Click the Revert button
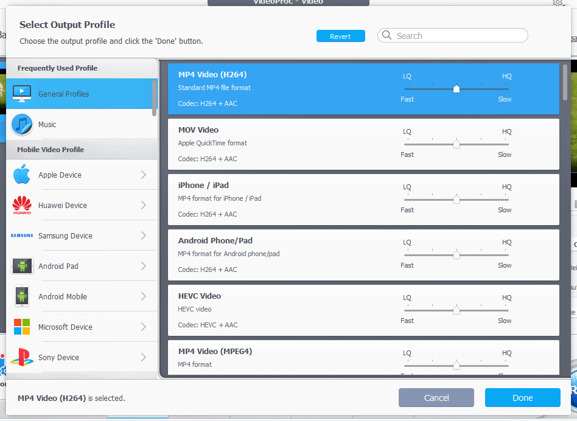The width and height of the screenshot is (577, 421). point(340,36)
